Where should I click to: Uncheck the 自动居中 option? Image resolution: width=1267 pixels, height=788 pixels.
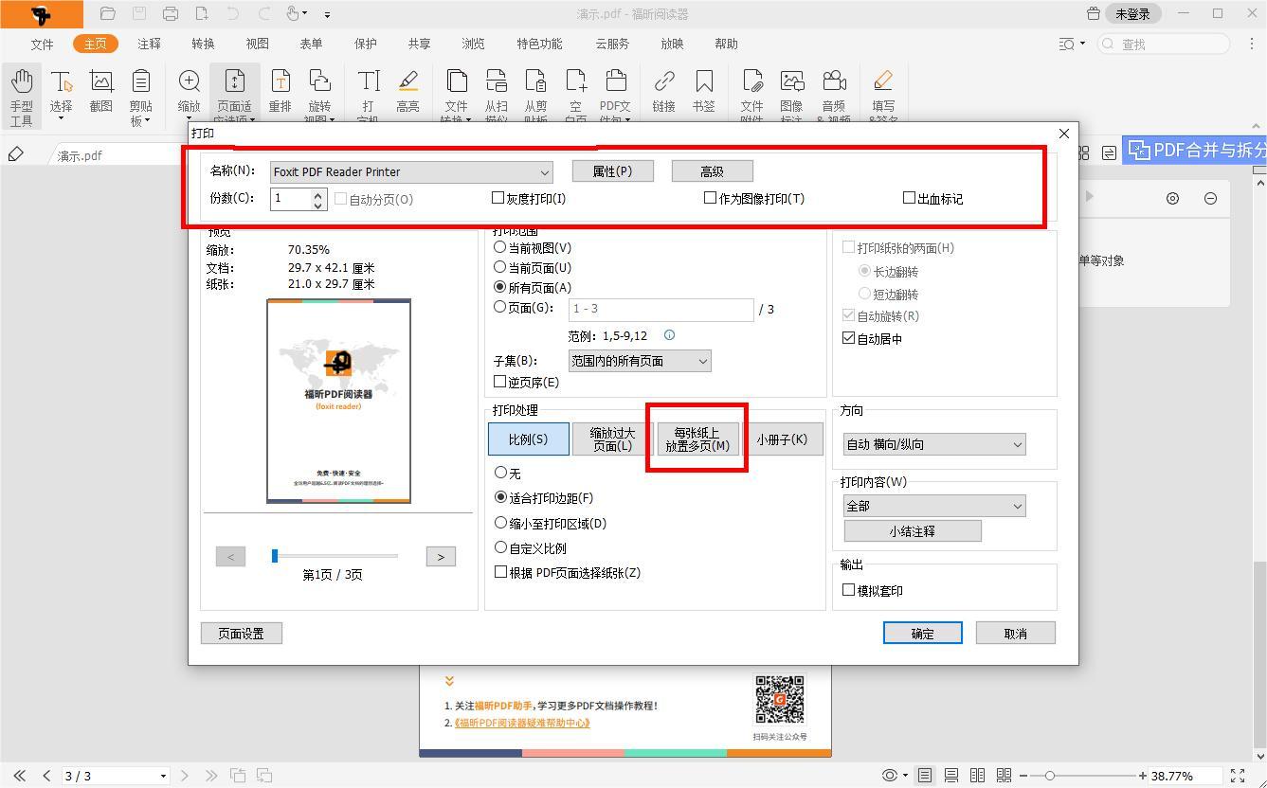848,338
